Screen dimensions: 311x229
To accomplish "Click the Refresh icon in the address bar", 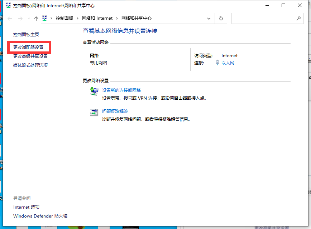I will 221,18.
